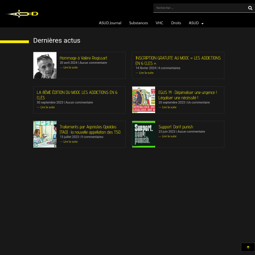Open Inscription gratuite au MOOC article

[x=178, y=60]
